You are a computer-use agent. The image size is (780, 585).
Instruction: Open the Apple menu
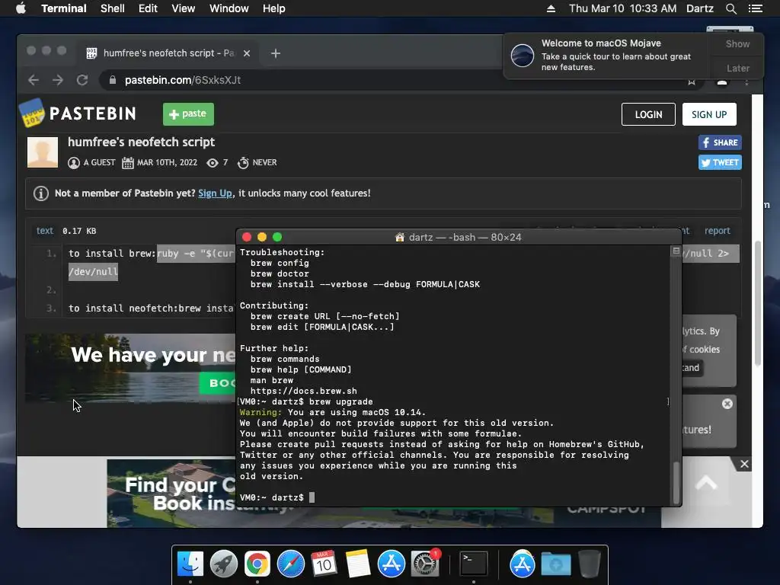[21, 8]
